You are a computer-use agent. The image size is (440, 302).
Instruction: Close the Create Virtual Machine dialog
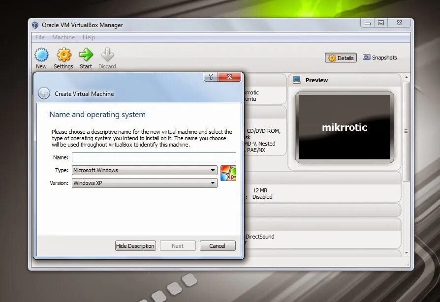[x=229, y=77]
